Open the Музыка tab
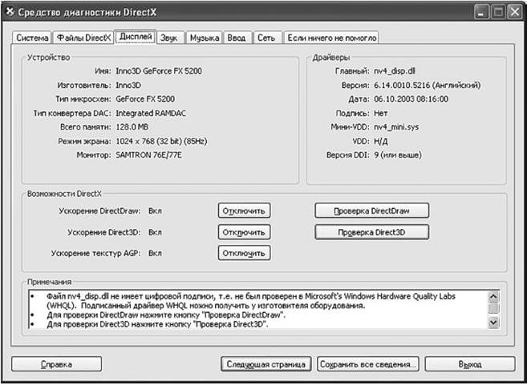This screenshot has width=527, height=385. coord(205,38)
